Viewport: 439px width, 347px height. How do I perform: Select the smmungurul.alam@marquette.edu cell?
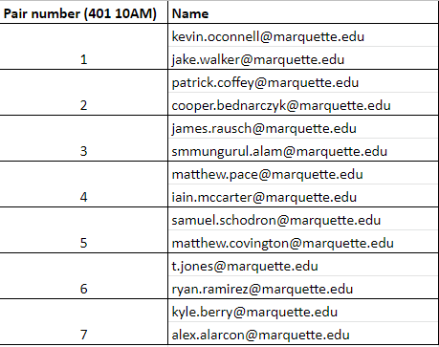303,150
